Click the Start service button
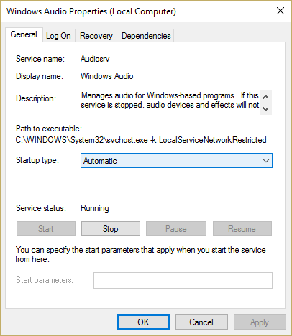Screen dimensions: 292x336 (46, 229)
